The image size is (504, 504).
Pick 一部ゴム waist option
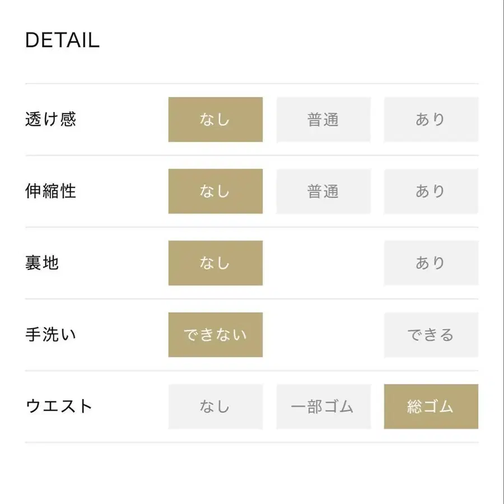click(x=323, y=407)
